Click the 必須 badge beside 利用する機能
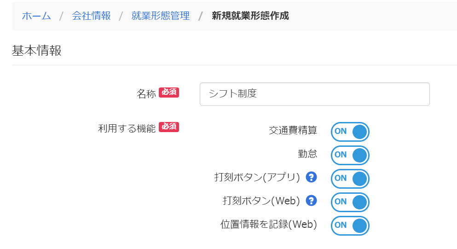 (x=169, y=127)
